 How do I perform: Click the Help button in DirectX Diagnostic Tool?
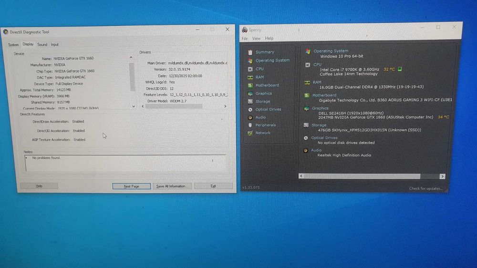point(39,186)
